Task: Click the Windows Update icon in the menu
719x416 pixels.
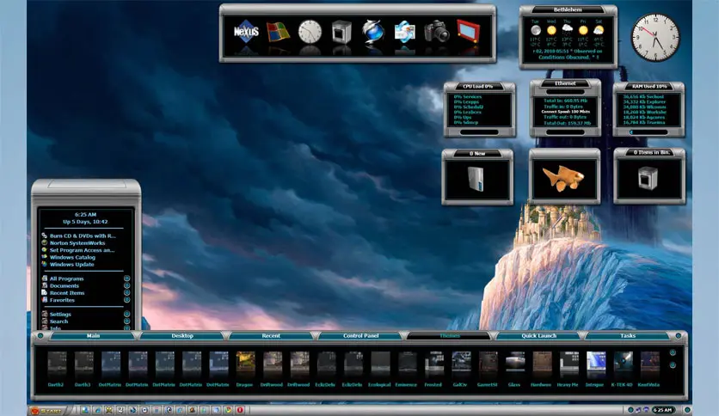Action: 45,265
